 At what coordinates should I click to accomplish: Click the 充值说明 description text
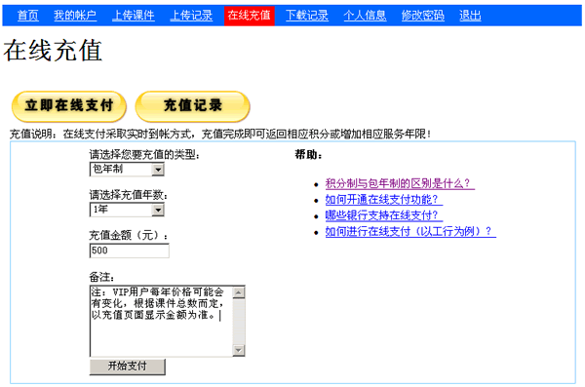click(x=220, y=134)
